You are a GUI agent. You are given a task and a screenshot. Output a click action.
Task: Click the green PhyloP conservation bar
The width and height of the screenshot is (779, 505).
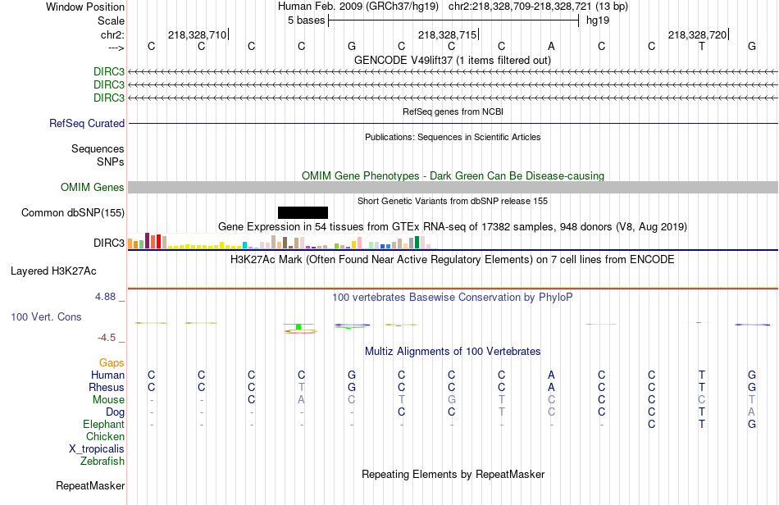coord(298,326)
